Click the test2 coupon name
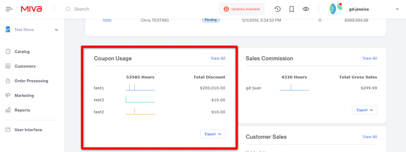This screenshot has width=406, height=152. [99, 112]
